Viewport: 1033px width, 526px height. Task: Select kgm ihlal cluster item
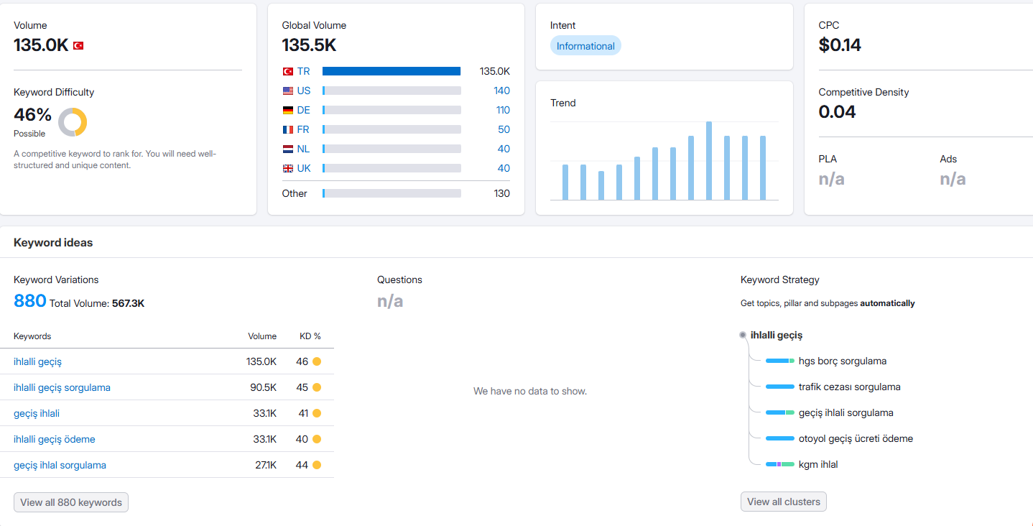point(818,464)
